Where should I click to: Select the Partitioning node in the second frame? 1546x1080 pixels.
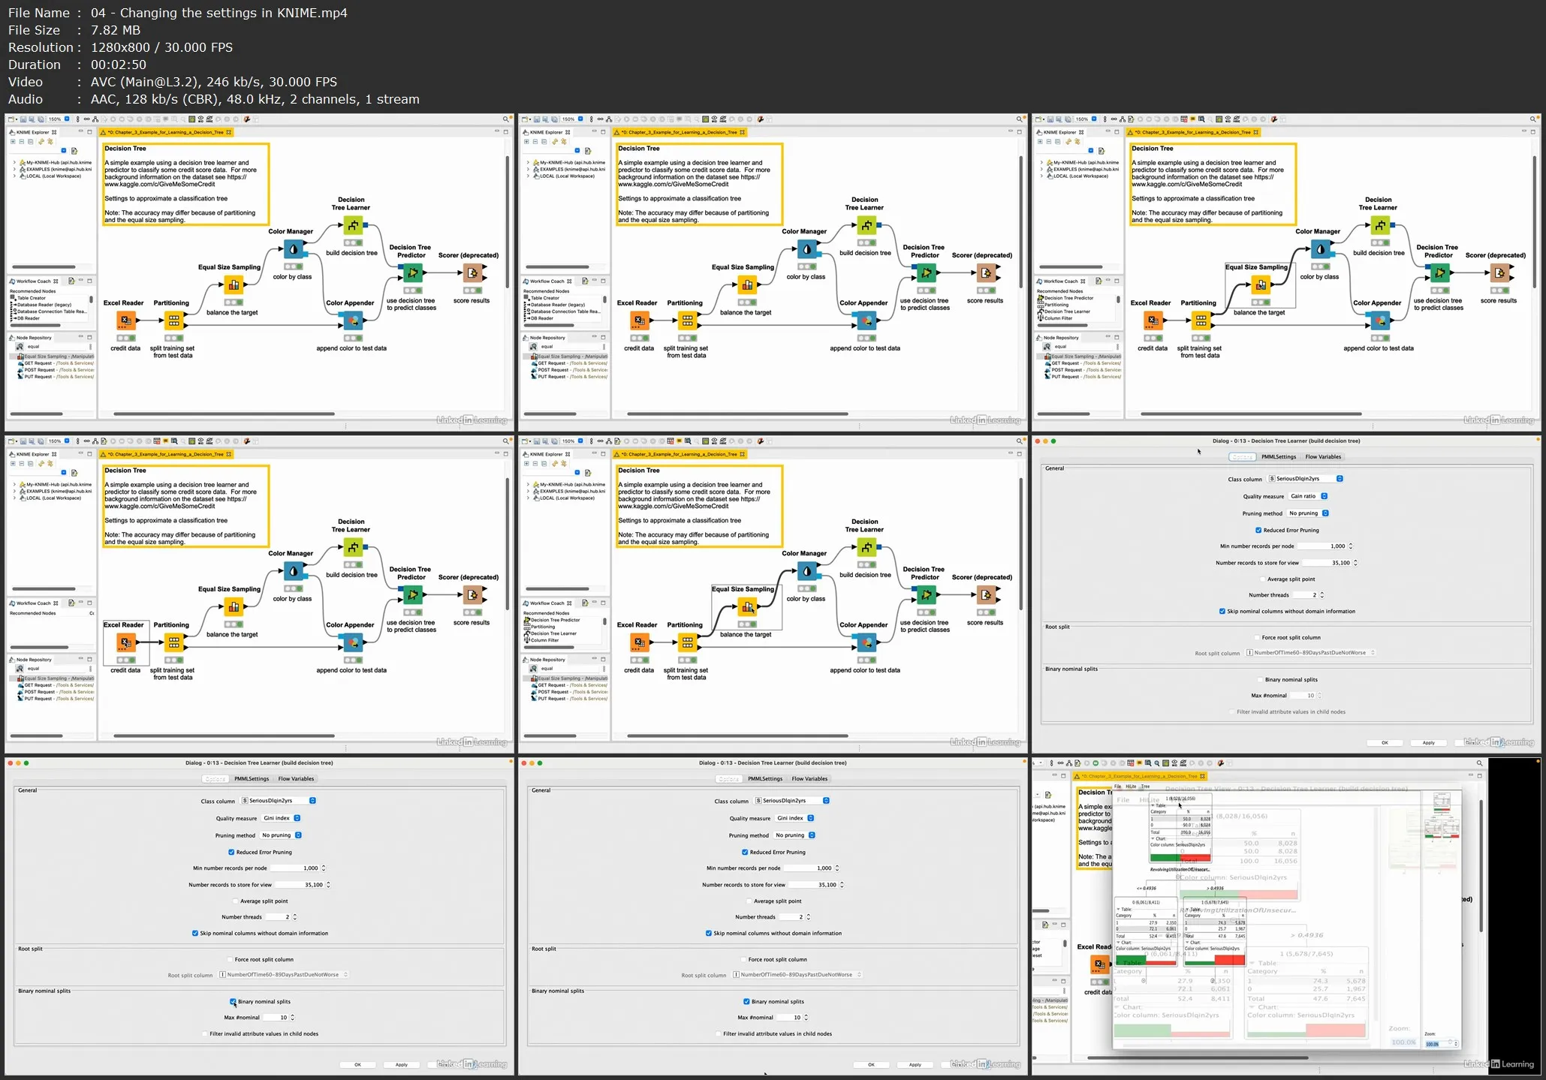click(687, 320)
